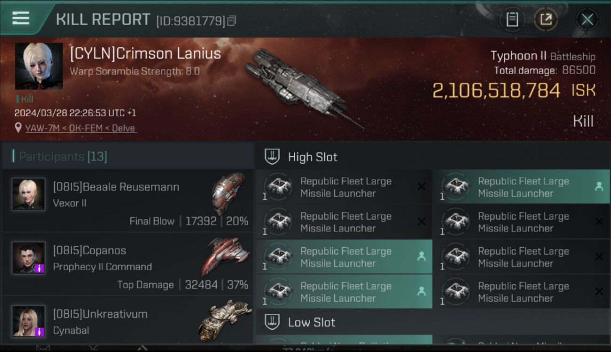Click the Participants [13] header
611x352 pixels.
[x=63, y=156]
